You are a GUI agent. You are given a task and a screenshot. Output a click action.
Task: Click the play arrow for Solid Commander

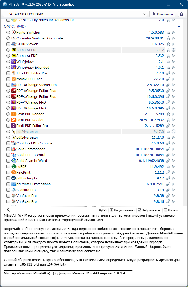[x=173, y=149]
